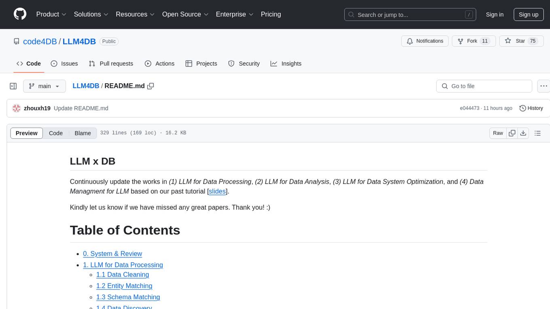Open the Update README.md commit message
The width and height of the screenshot is (550, 309).
81,108
